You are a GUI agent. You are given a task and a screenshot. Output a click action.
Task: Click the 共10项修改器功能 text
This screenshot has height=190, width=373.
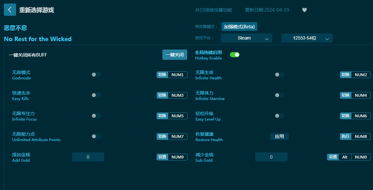[214, 10]
